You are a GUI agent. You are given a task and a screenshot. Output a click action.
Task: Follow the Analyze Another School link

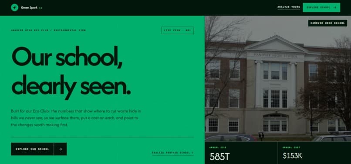coord(173,153)
